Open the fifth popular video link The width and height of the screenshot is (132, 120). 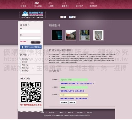click(25, 71)
